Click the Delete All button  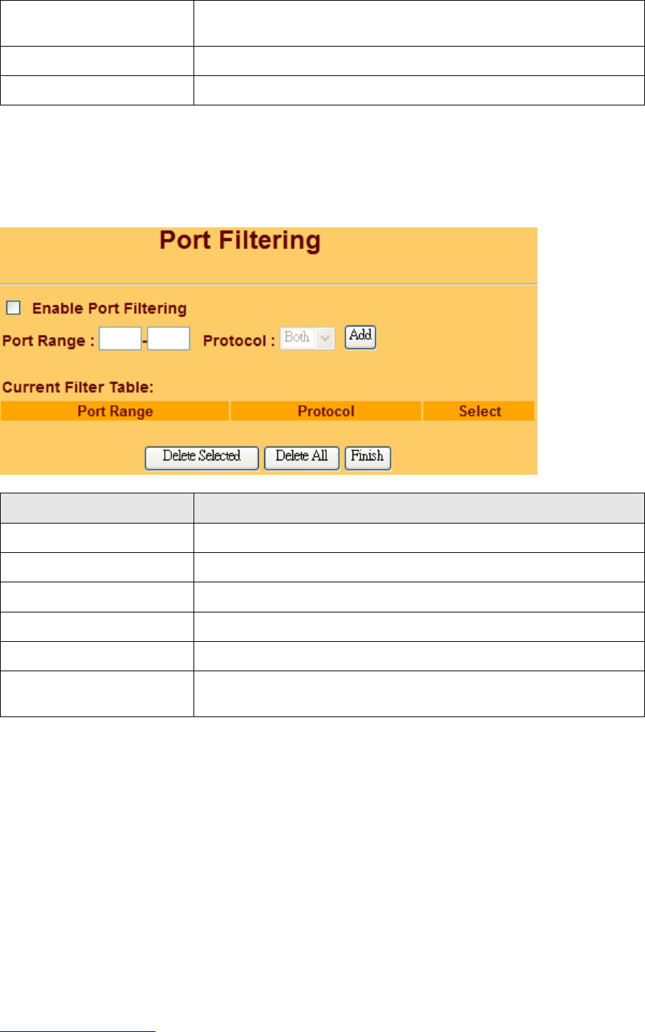302,458
